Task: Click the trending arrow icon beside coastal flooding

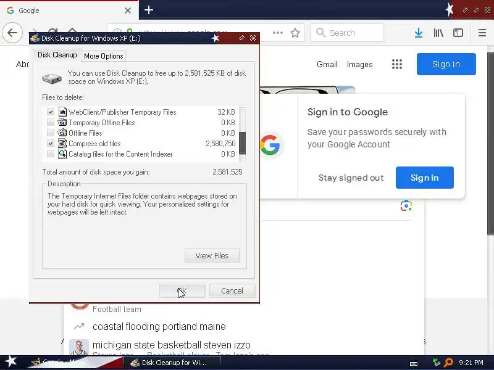Action: [79, 326]
